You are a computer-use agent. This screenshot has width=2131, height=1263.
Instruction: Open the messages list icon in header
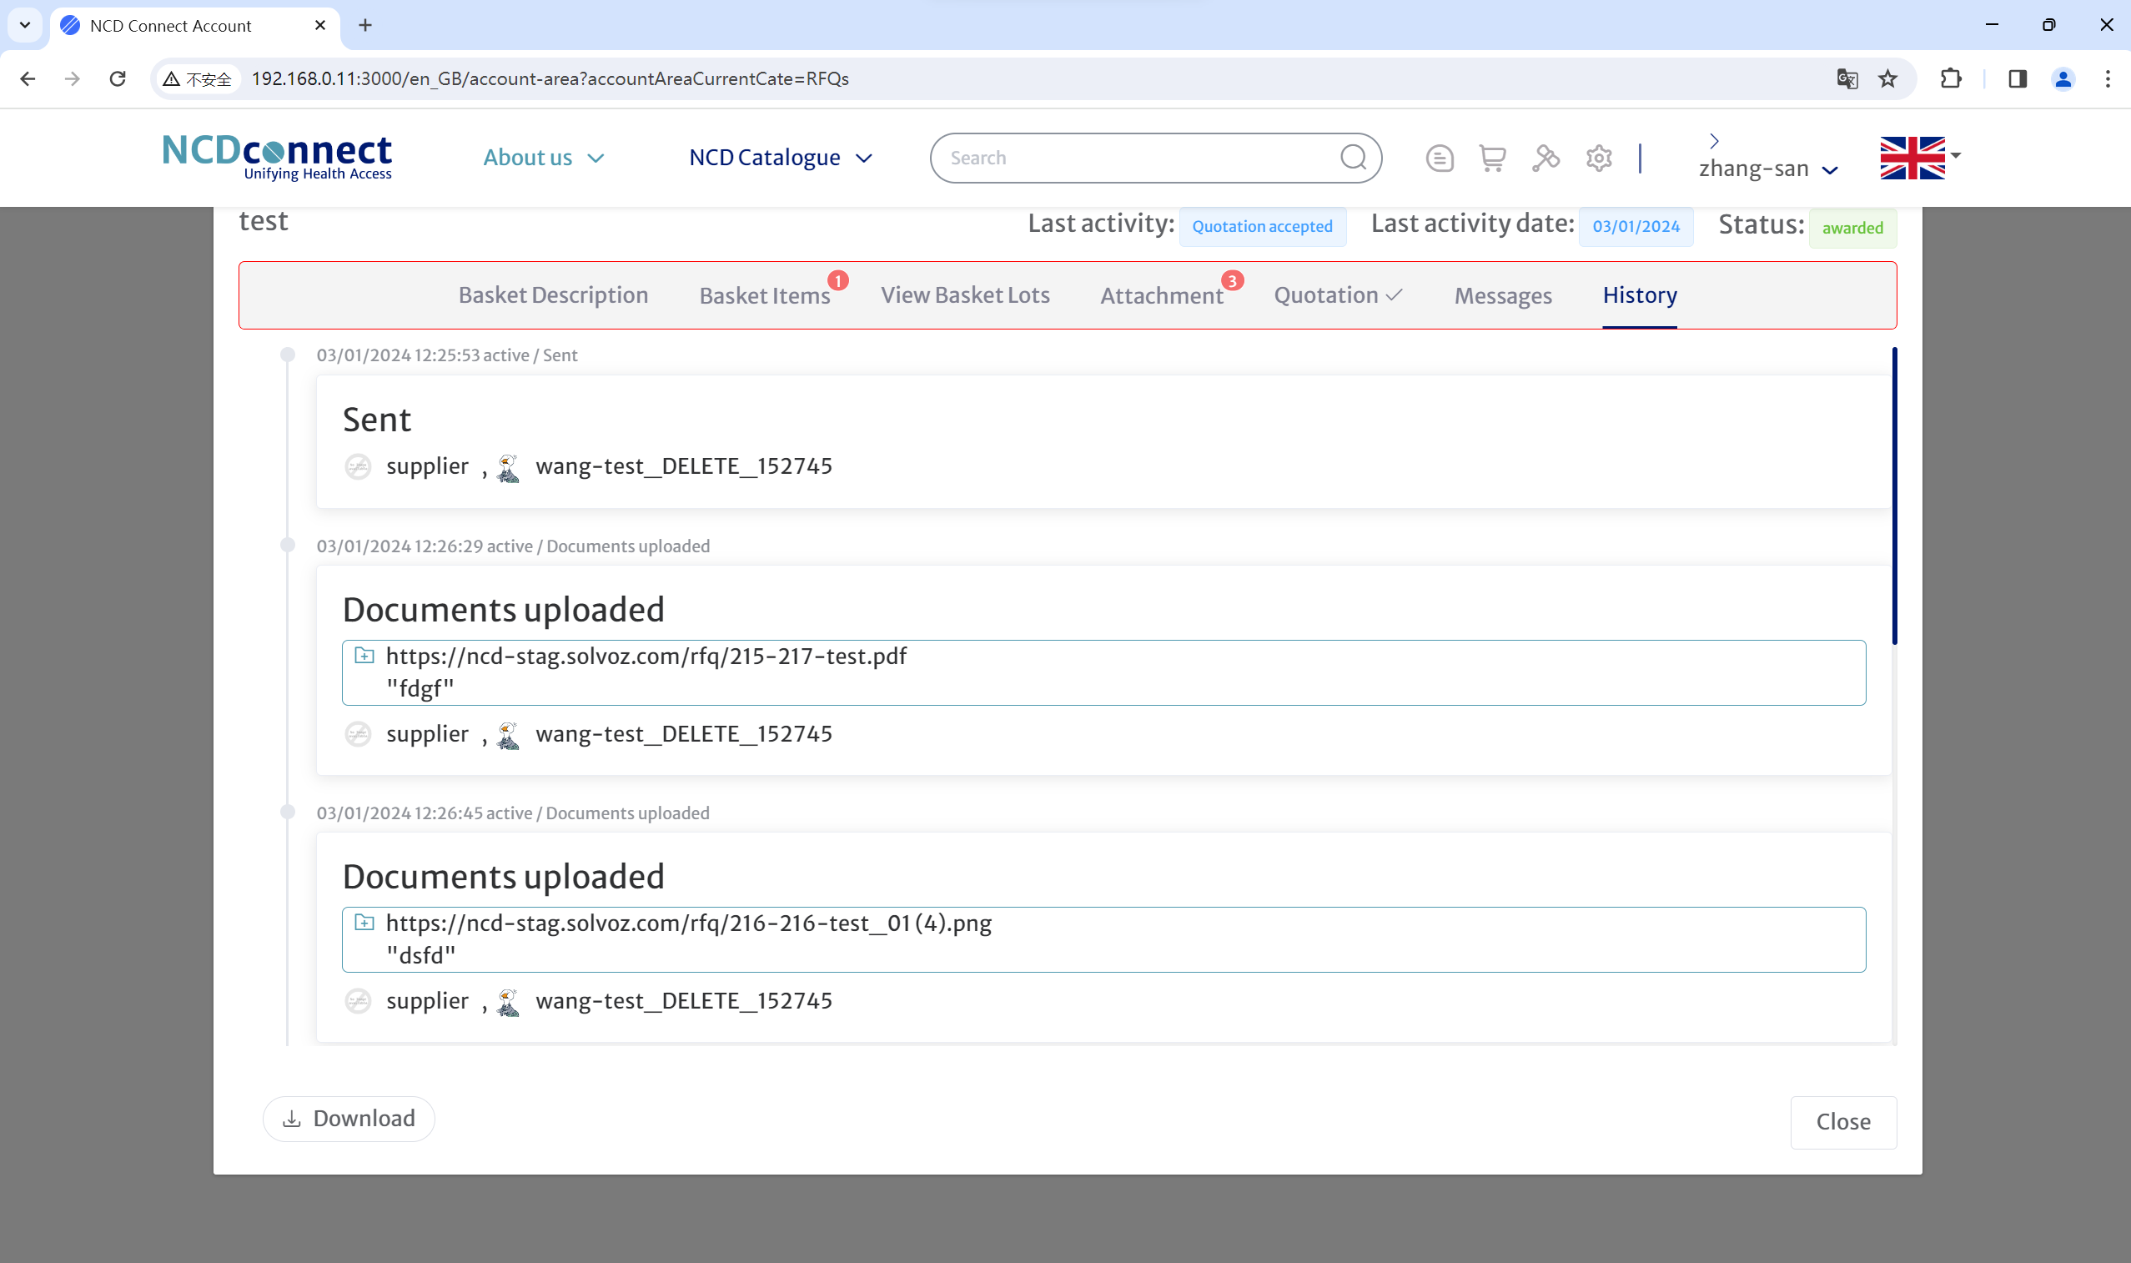1440,159
